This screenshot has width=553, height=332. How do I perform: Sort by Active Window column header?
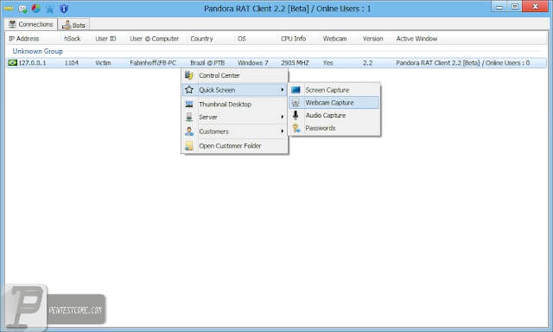pyautogui.click(x=416, y=39)
